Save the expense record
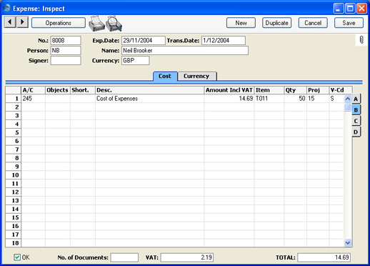The image size is (370, 266). coord(349,23)
